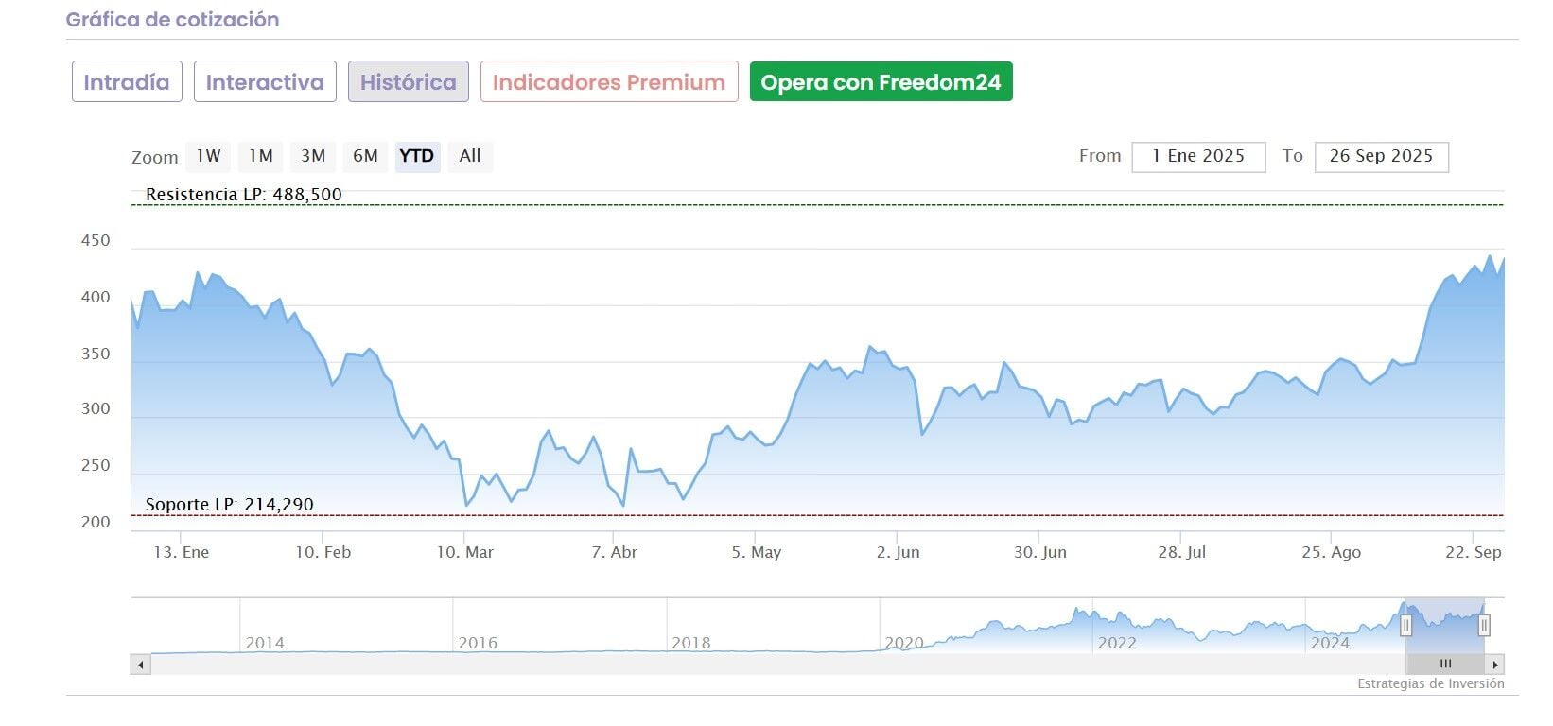
Task: Select the 6M zoom range
Action: coord(365,156)
